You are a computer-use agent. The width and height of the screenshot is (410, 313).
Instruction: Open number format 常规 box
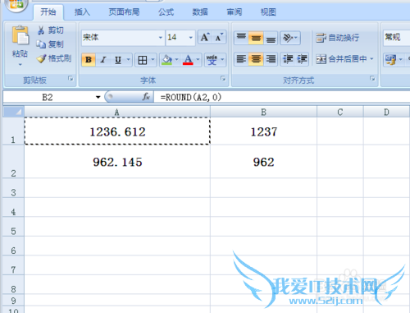[396, 38]
